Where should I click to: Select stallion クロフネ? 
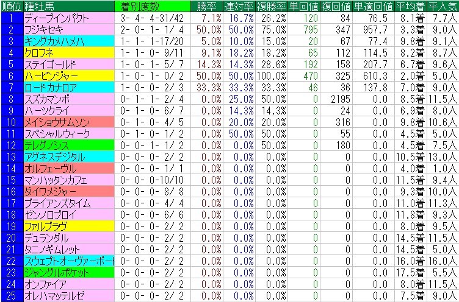(68, 53)
